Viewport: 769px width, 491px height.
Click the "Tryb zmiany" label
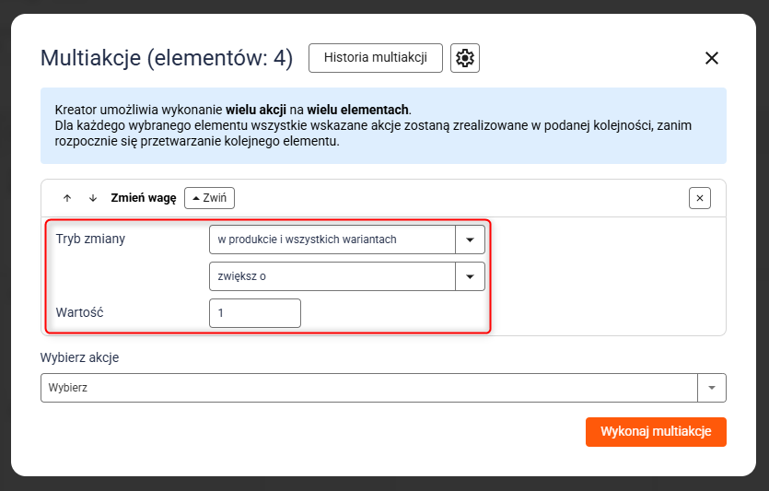[90, 240]
